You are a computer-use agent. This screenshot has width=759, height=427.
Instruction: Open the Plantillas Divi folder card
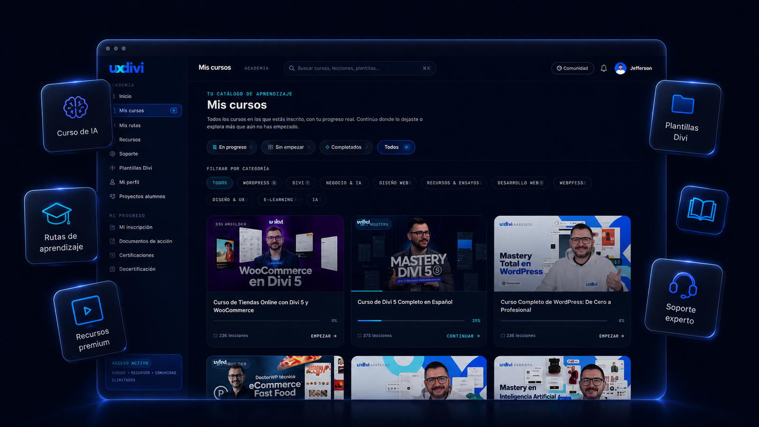(685, 117)
